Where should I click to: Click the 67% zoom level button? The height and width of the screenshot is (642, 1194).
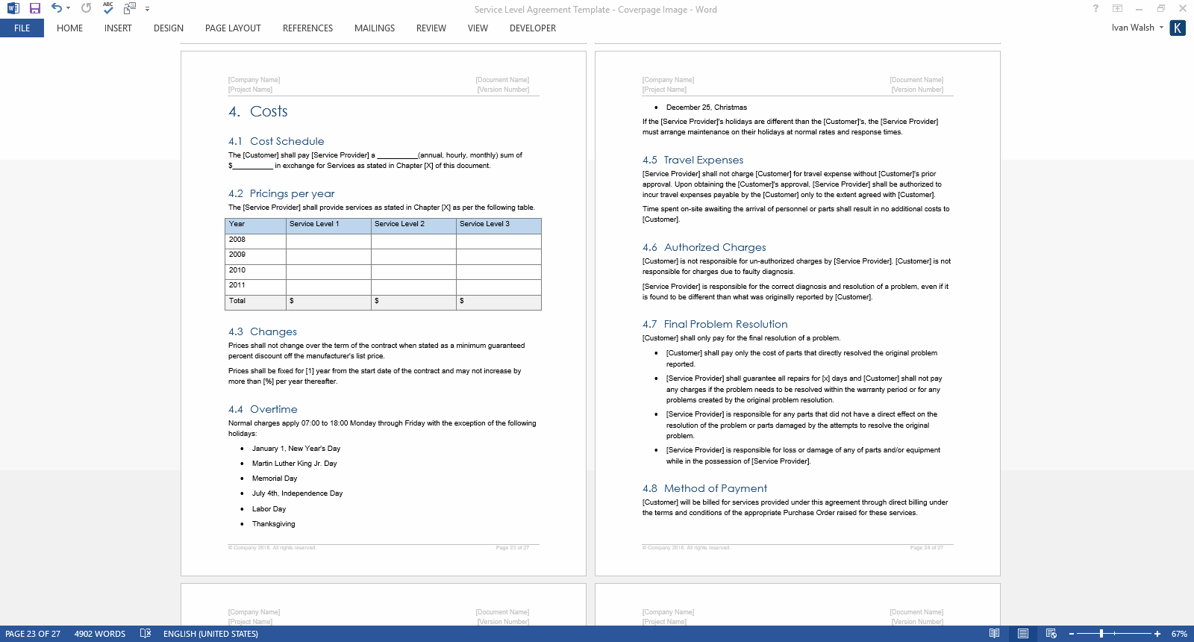(x=1179, y=634)
